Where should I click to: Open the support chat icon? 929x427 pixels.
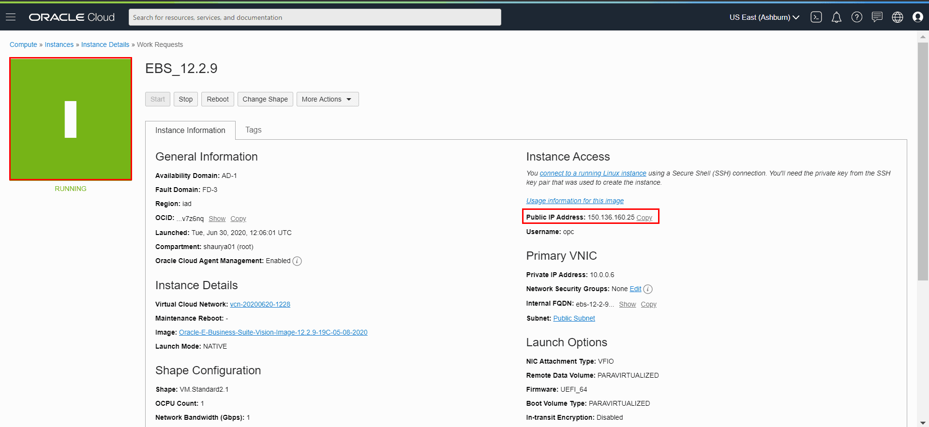click(877, 17)
